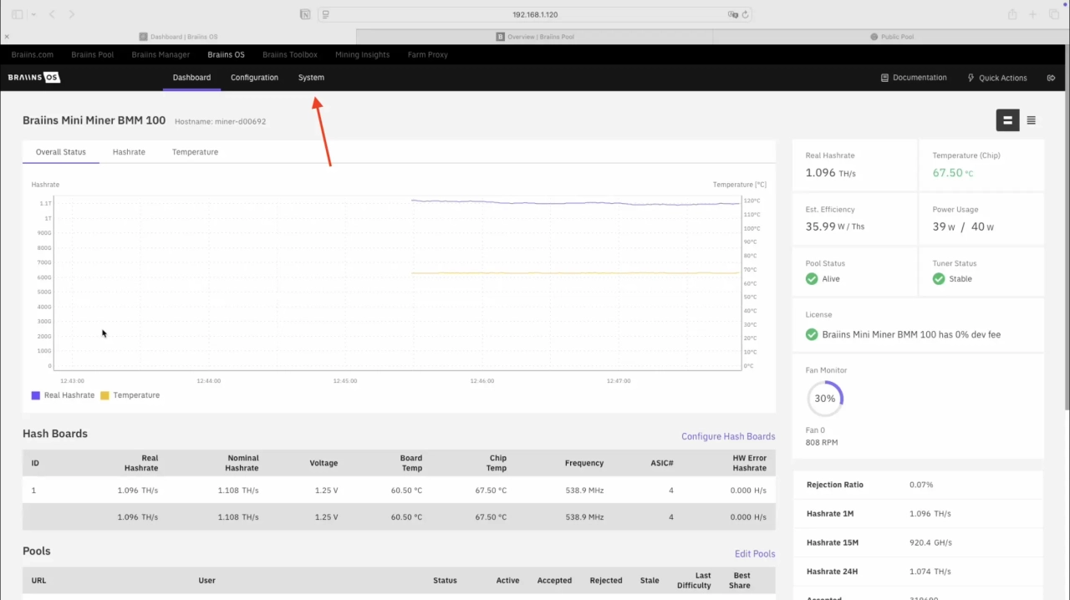Open Braiins Manager link
The width and height of the screenshot is (1070, 600).
pyautogui.click(x=160, y=54)
